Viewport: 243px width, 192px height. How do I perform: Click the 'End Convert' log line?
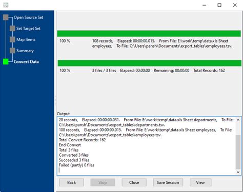70,145
